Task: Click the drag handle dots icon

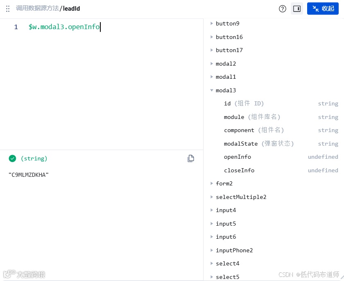Action: [x=8, y=9]
